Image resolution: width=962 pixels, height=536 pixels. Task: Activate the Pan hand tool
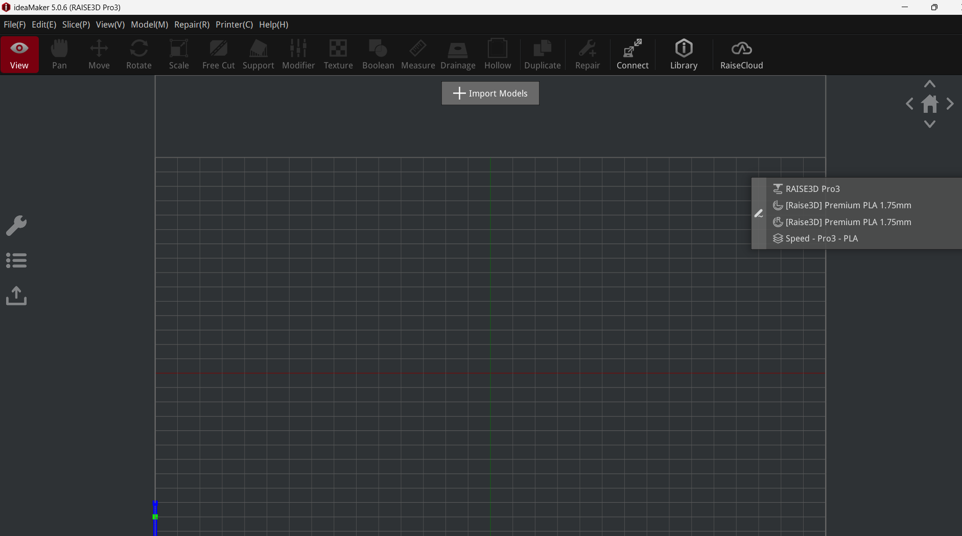[59, 55]
